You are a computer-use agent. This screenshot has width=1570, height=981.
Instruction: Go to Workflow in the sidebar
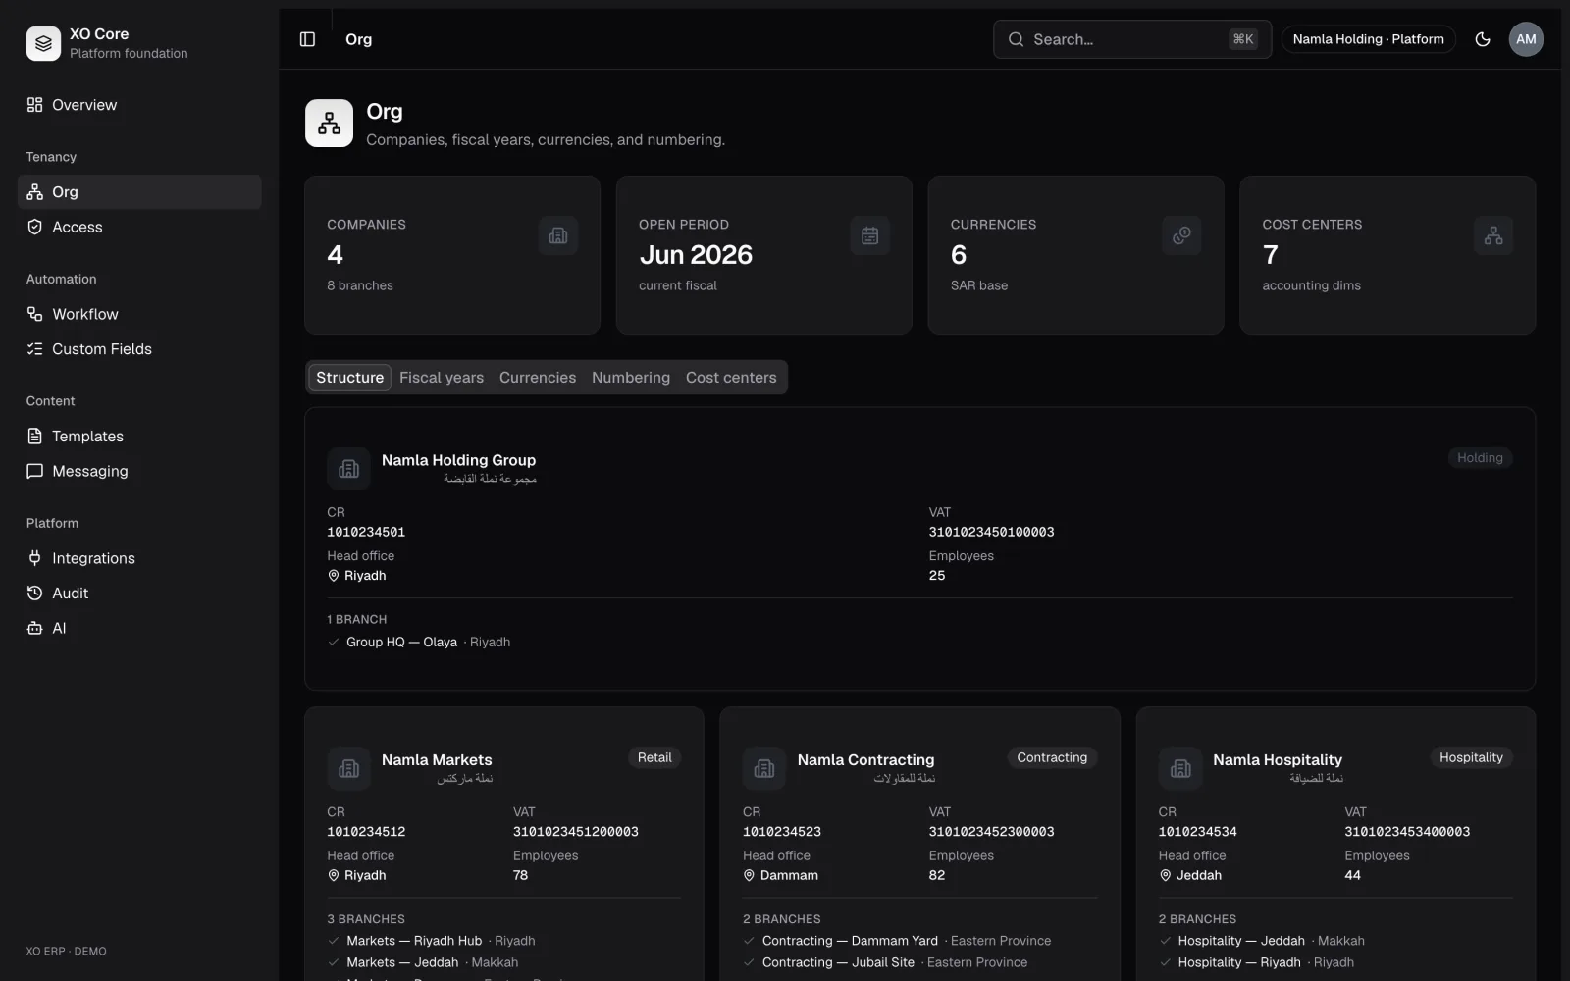139,314
